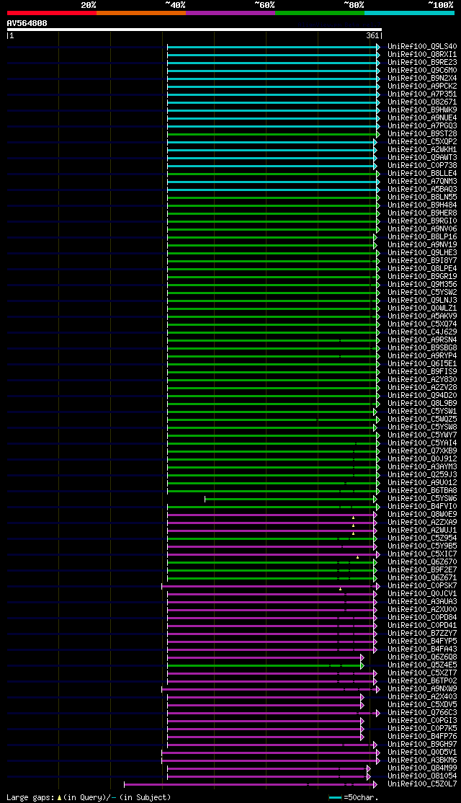Click the magenta alignment bar for UniRef100_Q8W0E9
Viewport: 461px width, 803px height.
tap(272, 515)
